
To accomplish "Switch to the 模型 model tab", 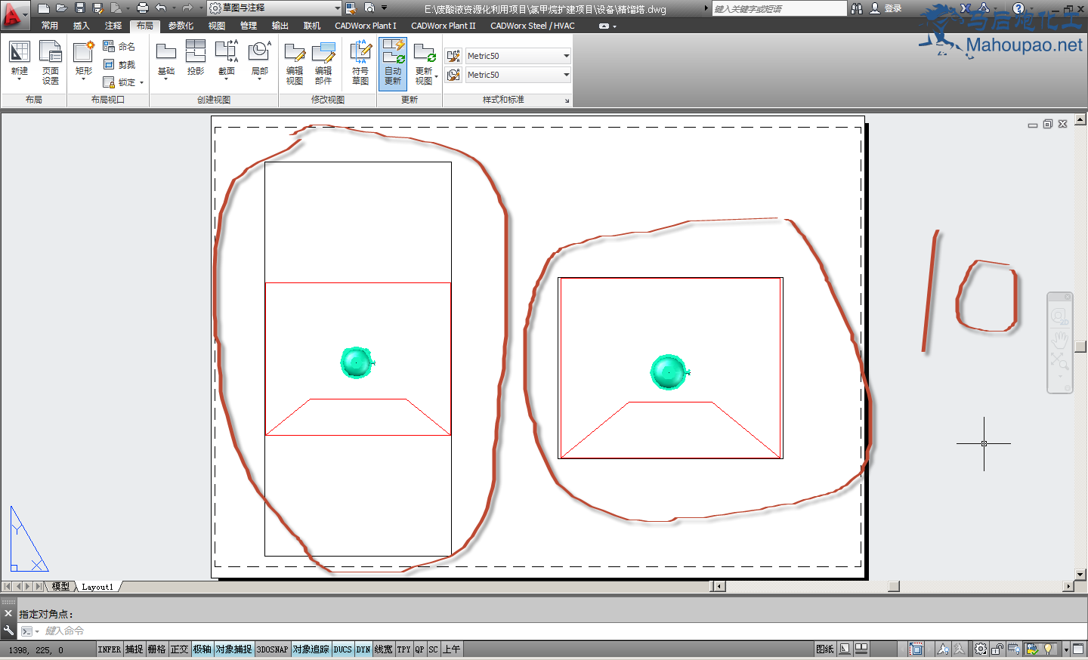I will (x=60, y=587).
